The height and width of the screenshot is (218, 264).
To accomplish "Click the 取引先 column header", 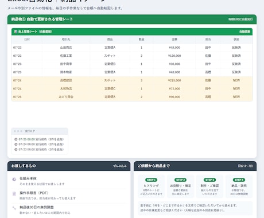I will (x=66, y=40).
